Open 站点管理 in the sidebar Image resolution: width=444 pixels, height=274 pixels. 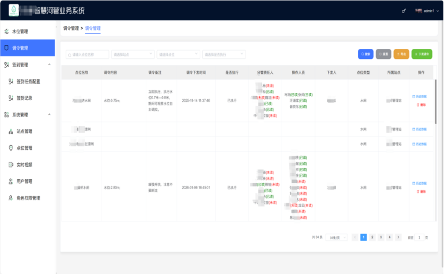(24, 131)
